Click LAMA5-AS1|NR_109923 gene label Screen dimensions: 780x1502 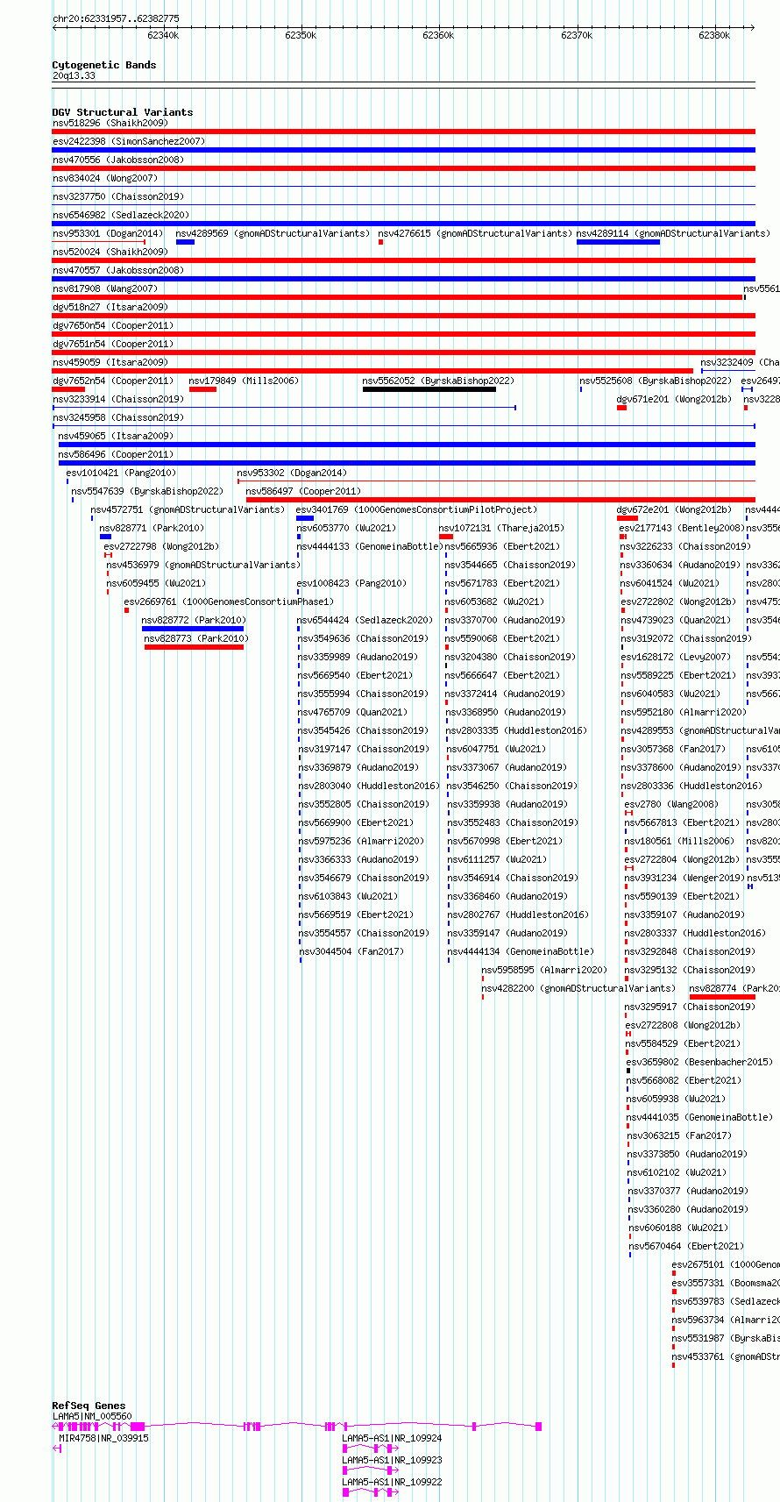pyautogui.click(x=392, y=1460)
